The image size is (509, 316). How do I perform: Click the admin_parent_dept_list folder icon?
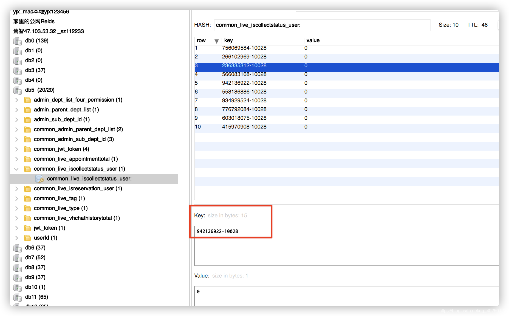[x=27, y=110]
